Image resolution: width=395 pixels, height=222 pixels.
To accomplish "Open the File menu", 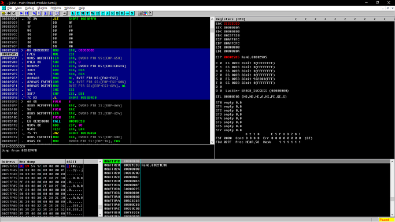I will point(10,8).
